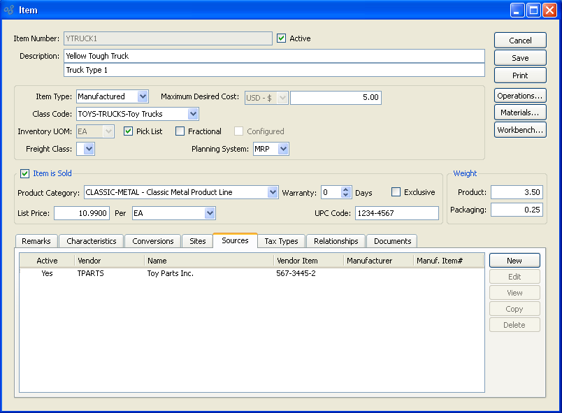Enable the Fractional checkbox
The width and height of the screenshot is (562, 413).
[180, 131]
